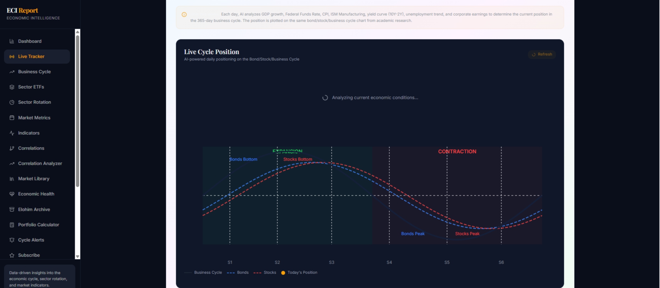Click the Live Tracker broadcast icon

coord(12,56)
